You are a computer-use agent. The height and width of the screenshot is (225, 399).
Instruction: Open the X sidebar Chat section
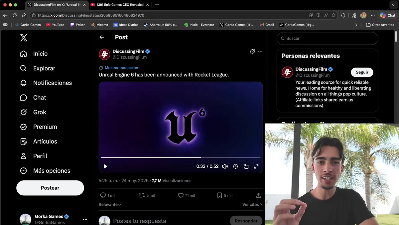coord(33,98)
